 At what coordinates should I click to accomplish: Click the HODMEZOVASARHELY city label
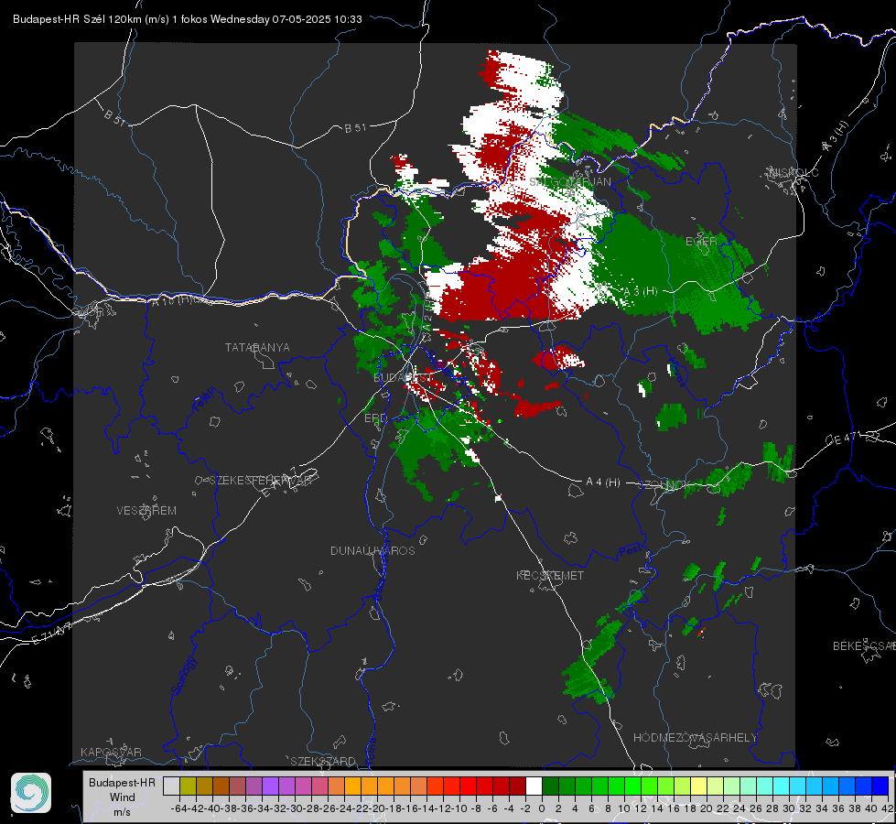click(695, 738)
